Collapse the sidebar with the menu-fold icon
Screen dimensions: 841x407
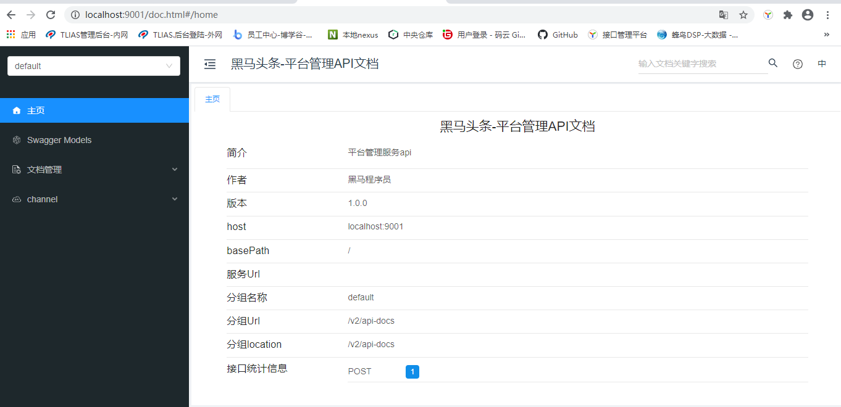coord(210,64)
